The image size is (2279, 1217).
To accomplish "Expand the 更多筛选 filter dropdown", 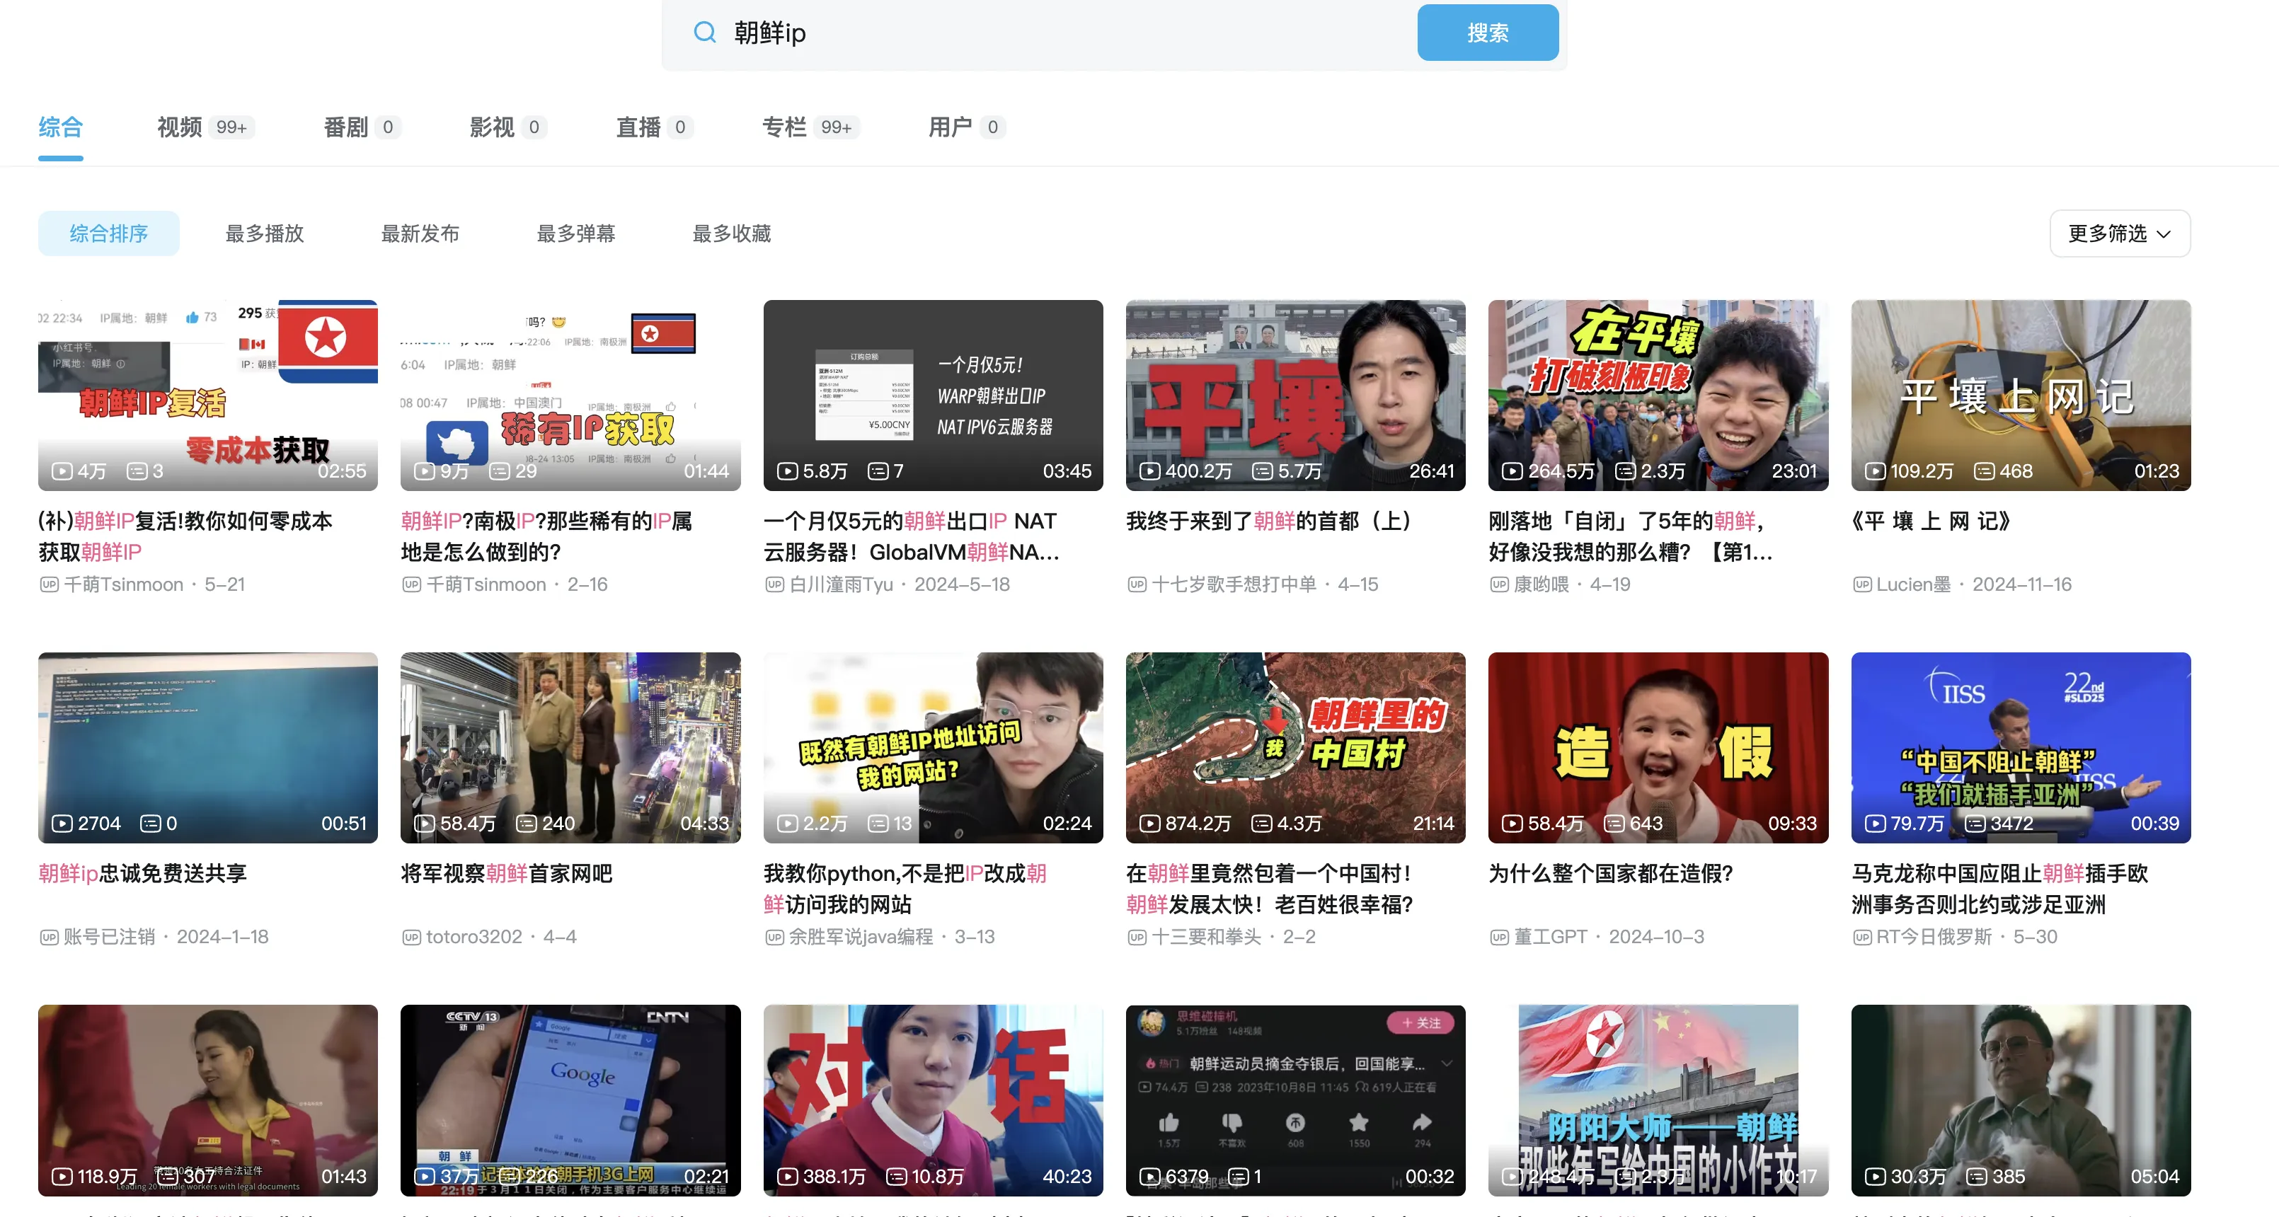I will click(2119, 233).
